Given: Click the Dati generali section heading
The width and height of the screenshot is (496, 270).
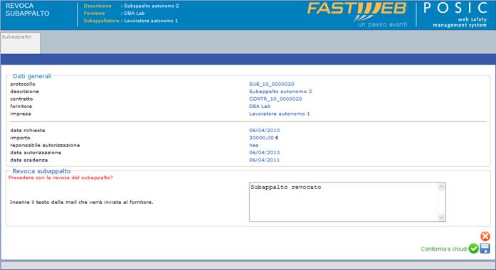Looking at the screenshot, I should coord(32,76).
